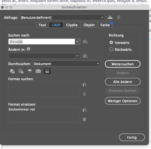This screenshot has height=149, width=151.
Task: Clear the Format ersetzen attributes with the trash icon
Action: point(84,119)
